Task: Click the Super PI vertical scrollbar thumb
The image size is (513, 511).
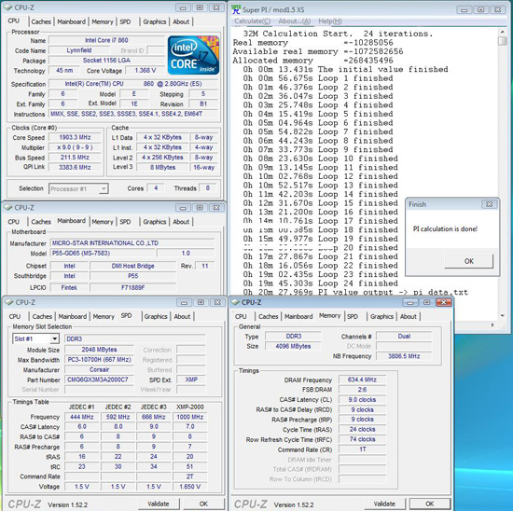Action: 502,41
